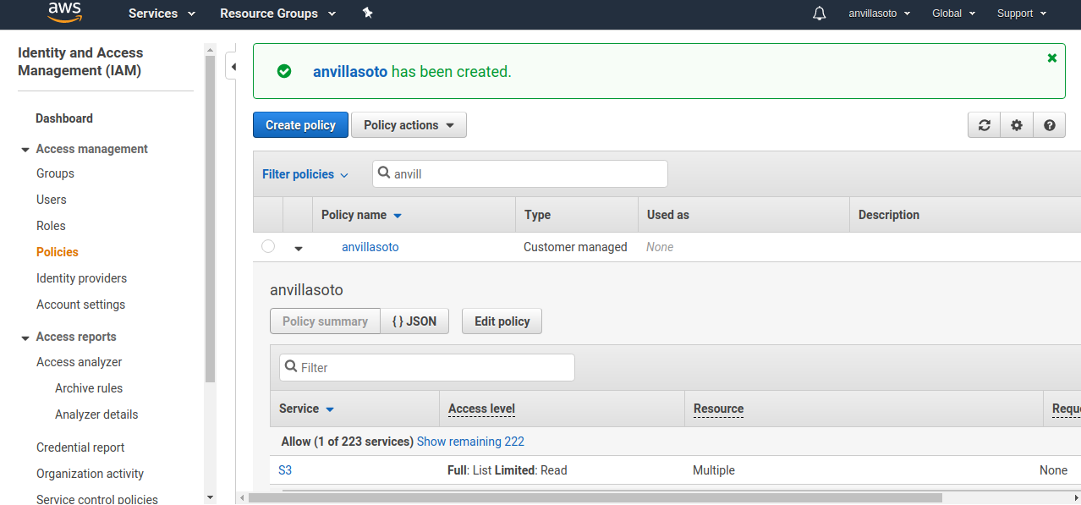Click the services Filter input field

(427, 367)
